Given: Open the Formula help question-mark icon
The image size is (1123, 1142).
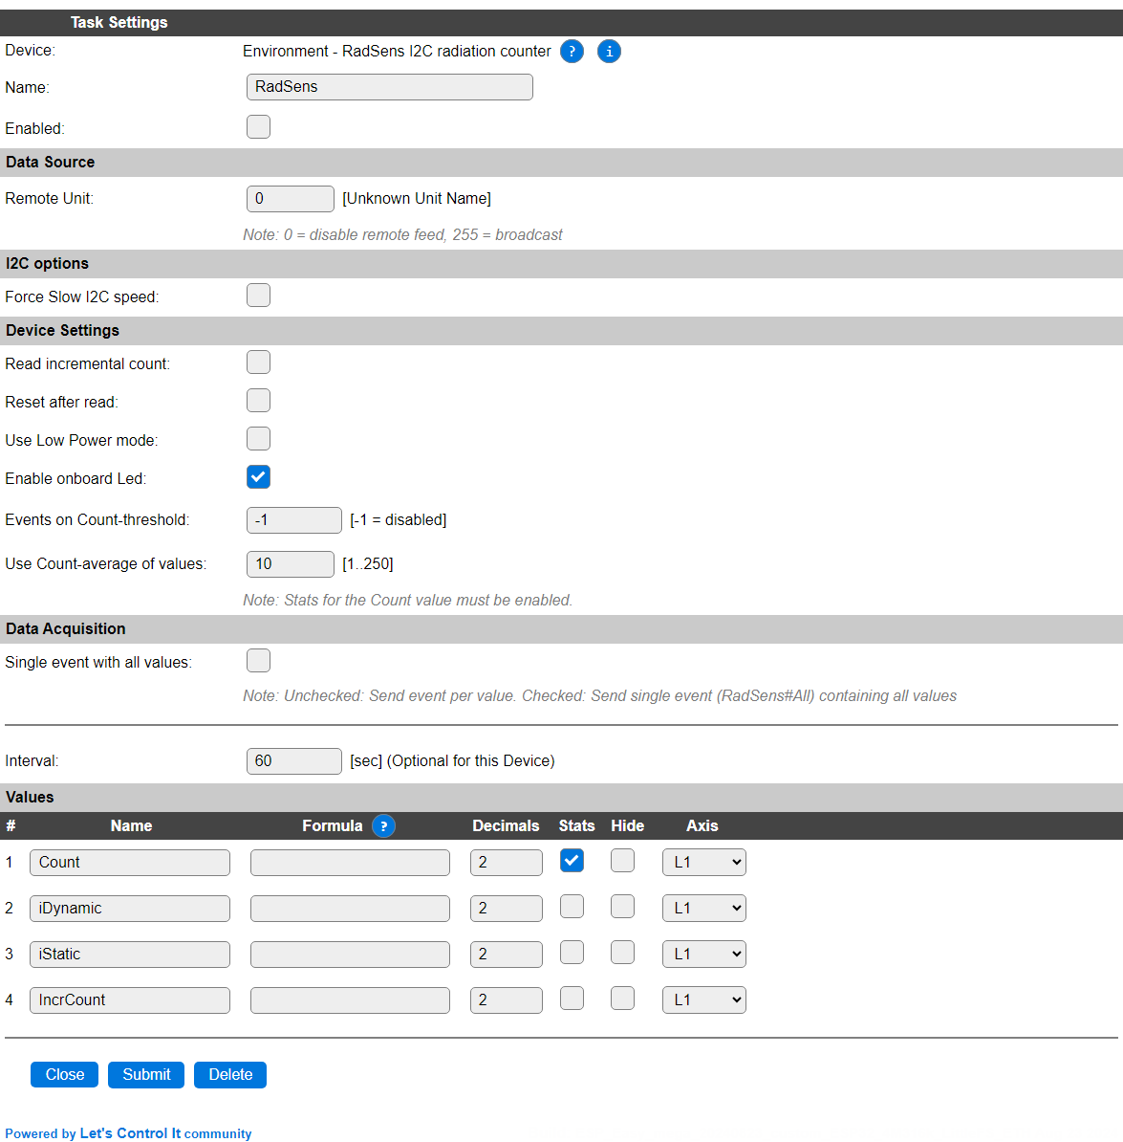Looking at the screenshot, I should point(383,826).
